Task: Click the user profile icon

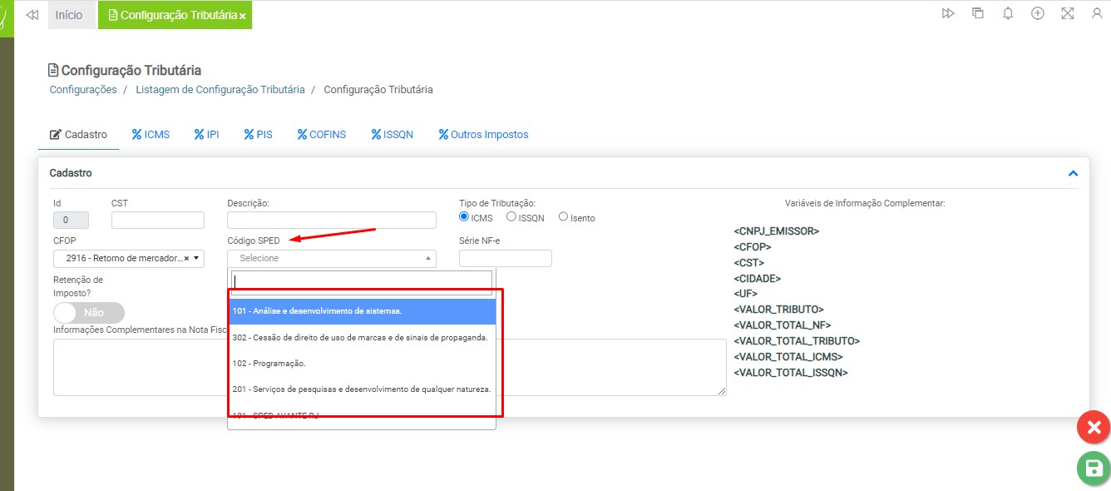Action: pos(1096,14)
